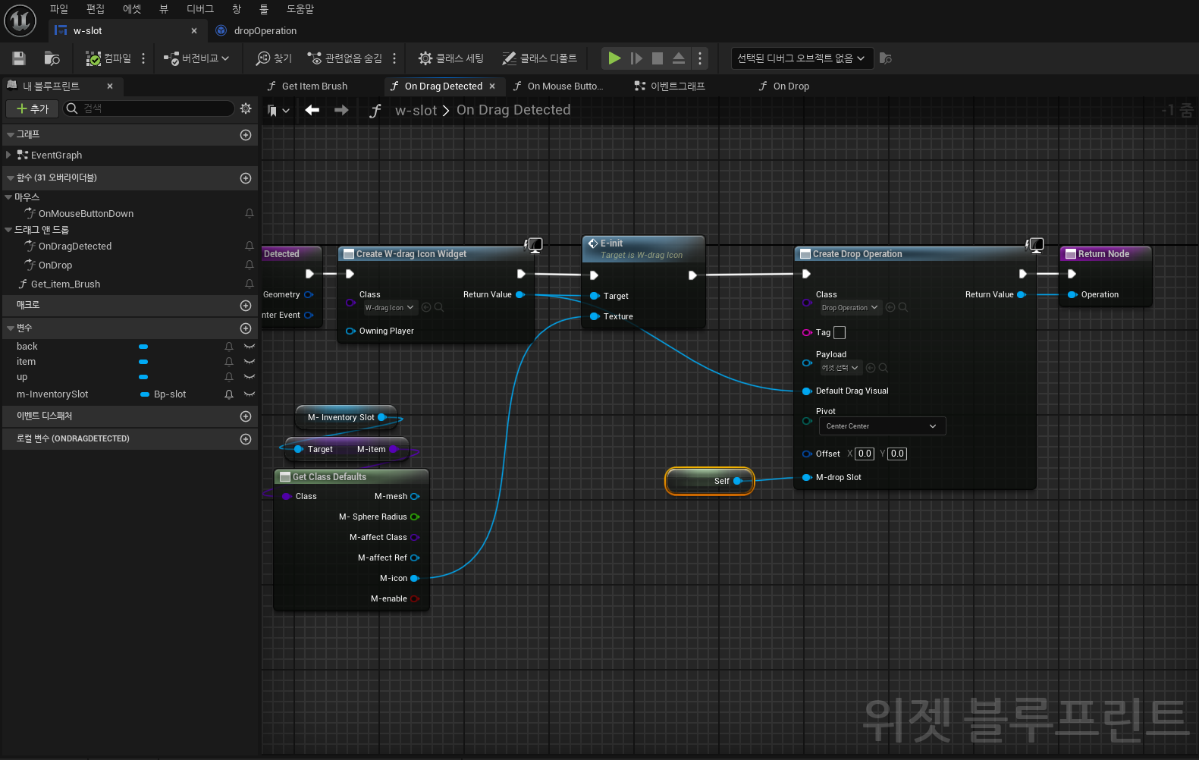Start play with green Play button
The width and height of the screenshot is (1199, 760).
pos(614,58)
